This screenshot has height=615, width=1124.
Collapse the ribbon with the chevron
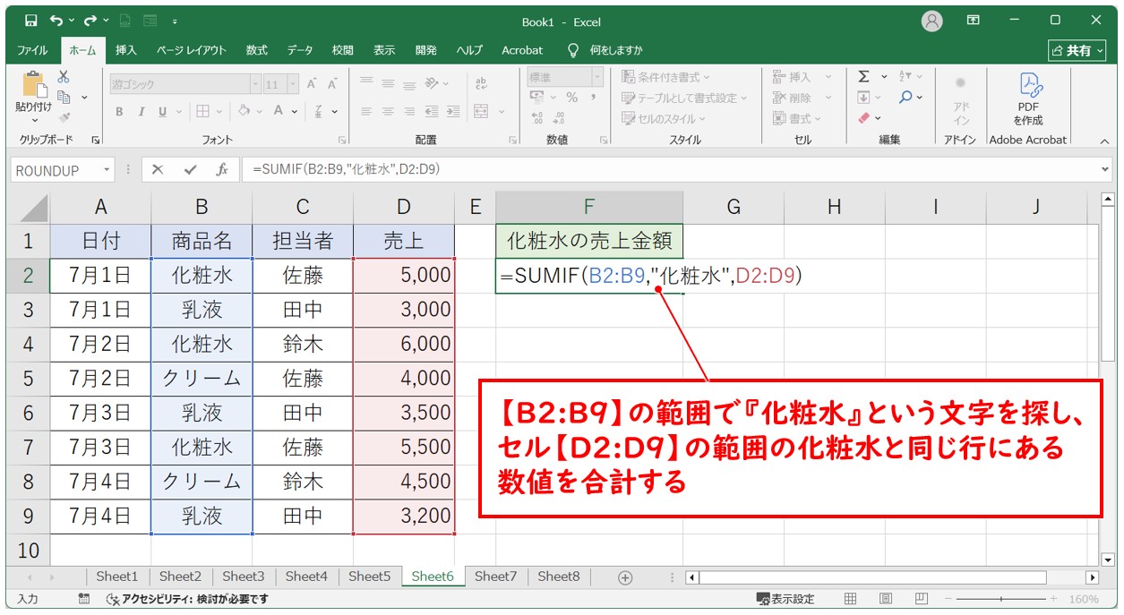pyautogui.click(x=1104, y=140)
